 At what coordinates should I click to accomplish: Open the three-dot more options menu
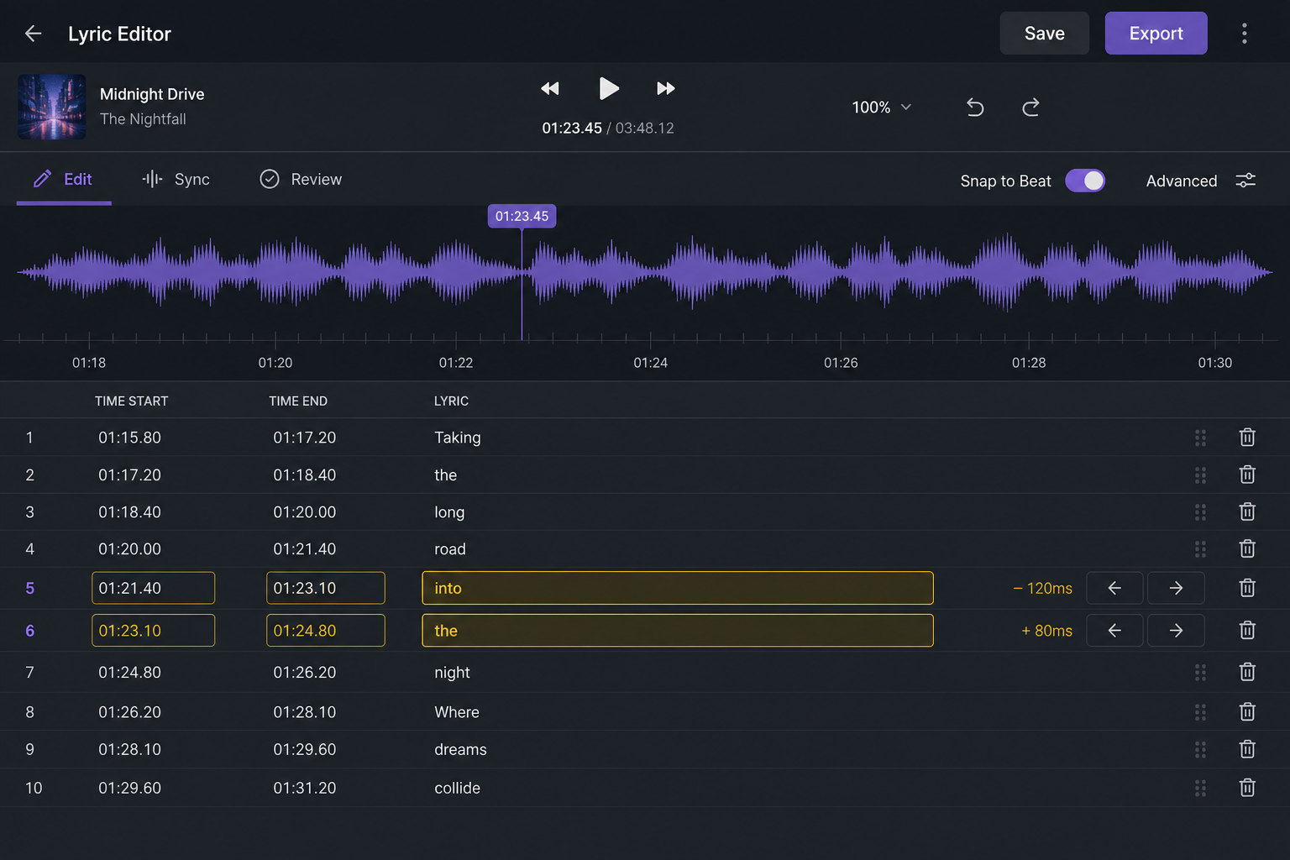tap(1244, 34)
